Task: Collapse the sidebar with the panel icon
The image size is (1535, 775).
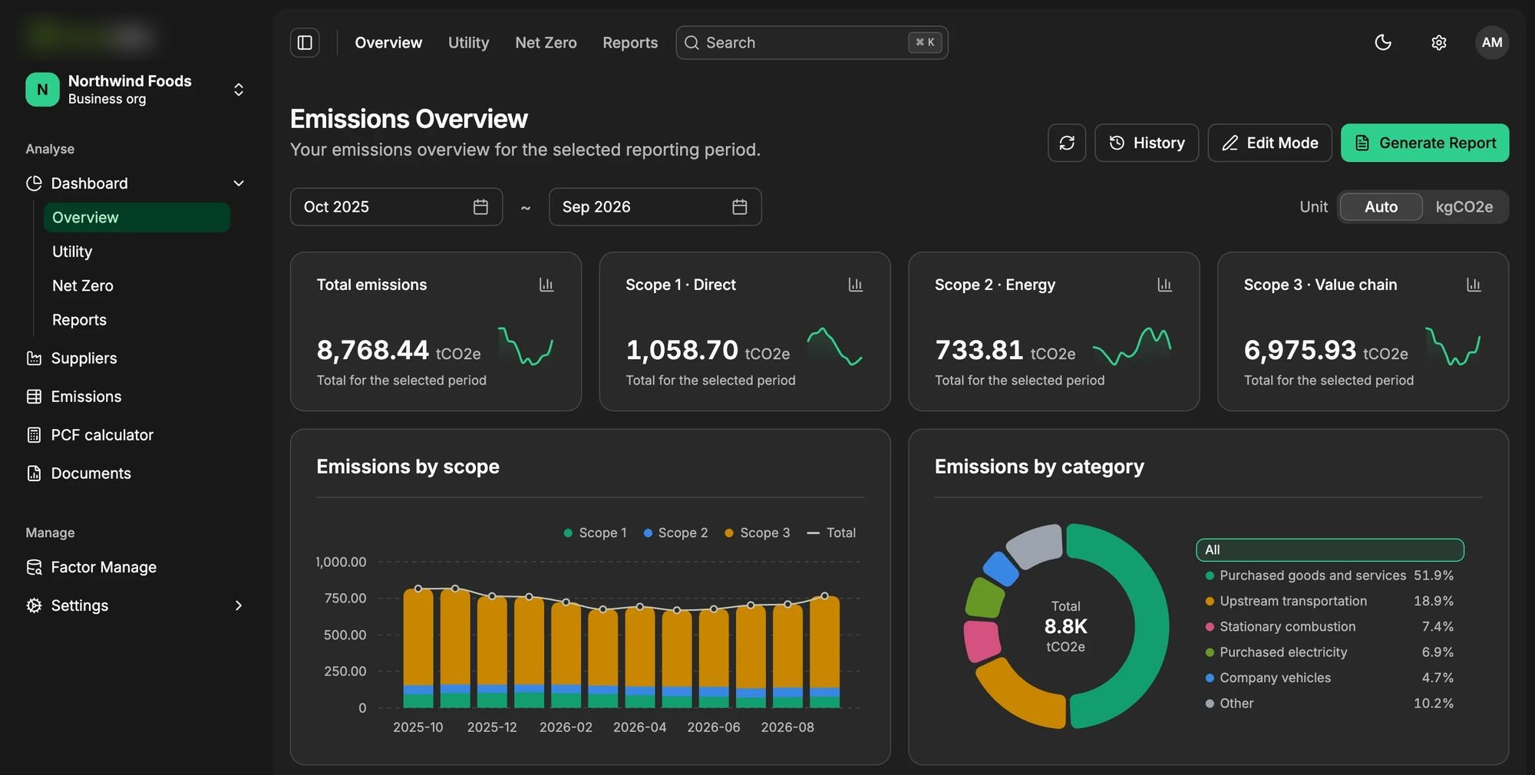Action: coord(305,43)
